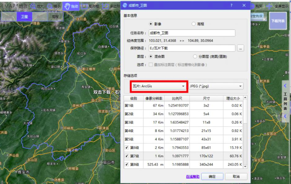Confirm with the 确定 button
The image size is (291, 184).
(x=212, y=176)
